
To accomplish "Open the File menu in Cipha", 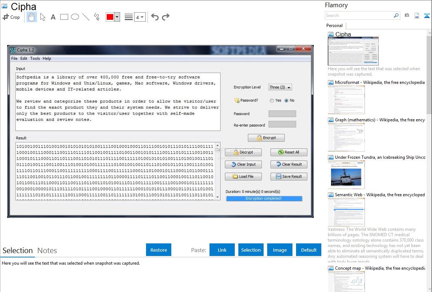I will 14,58.
